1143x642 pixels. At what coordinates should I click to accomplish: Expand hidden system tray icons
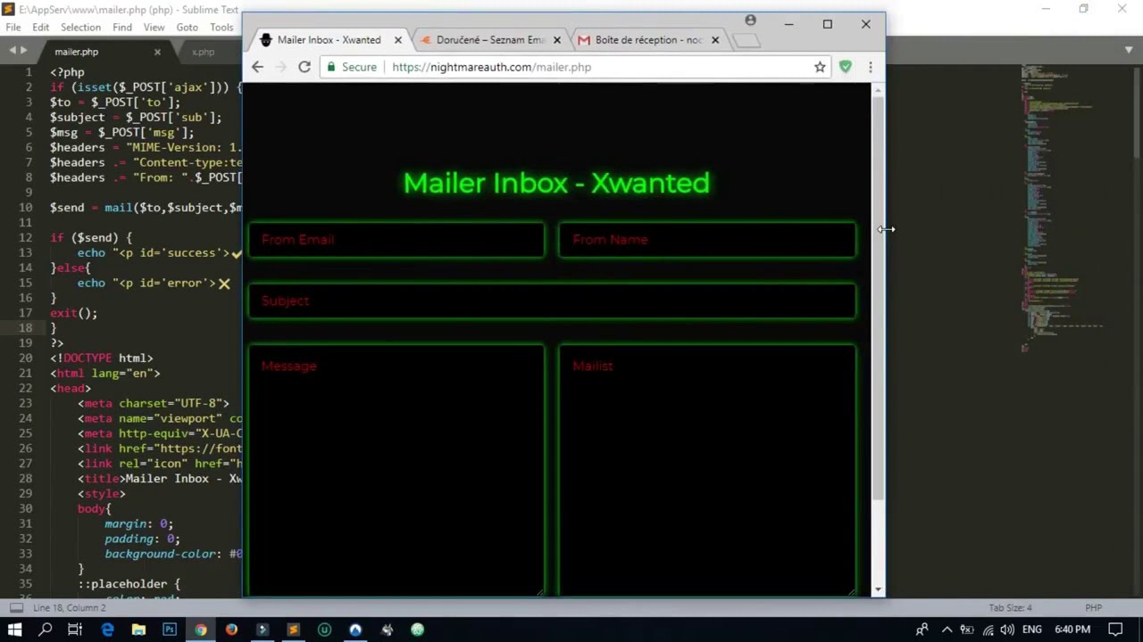pyautogui.click(x=947, y=630)
